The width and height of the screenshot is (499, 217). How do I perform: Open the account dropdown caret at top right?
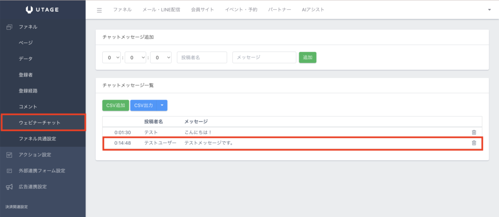click(x=489, y=10)
